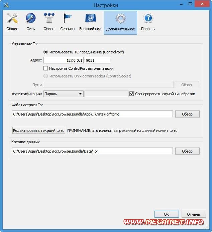
Task: Open the Сеть network settings icon
Action: [31, 22]
